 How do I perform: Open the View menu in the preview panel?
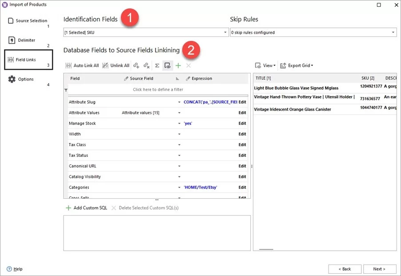(266, 65)
